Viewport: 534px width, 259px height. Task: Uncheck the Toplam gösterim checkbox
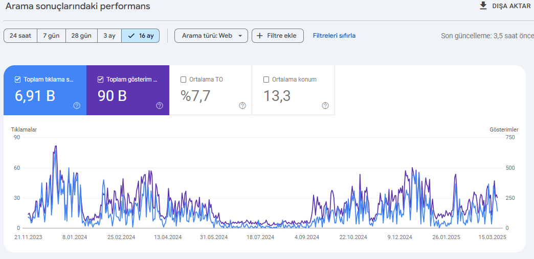pyautogui.click(x=100, y=80)
